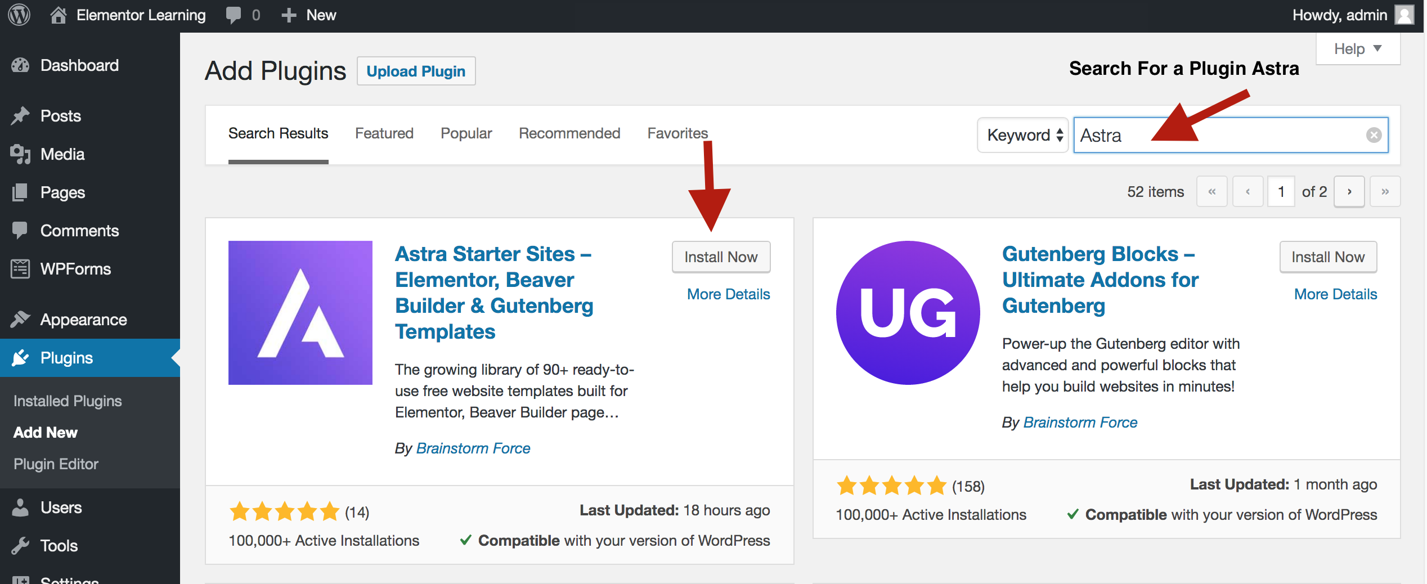1427x584 pixels.
Task: Open Media library via its sidebar icon
Action: 20,154
